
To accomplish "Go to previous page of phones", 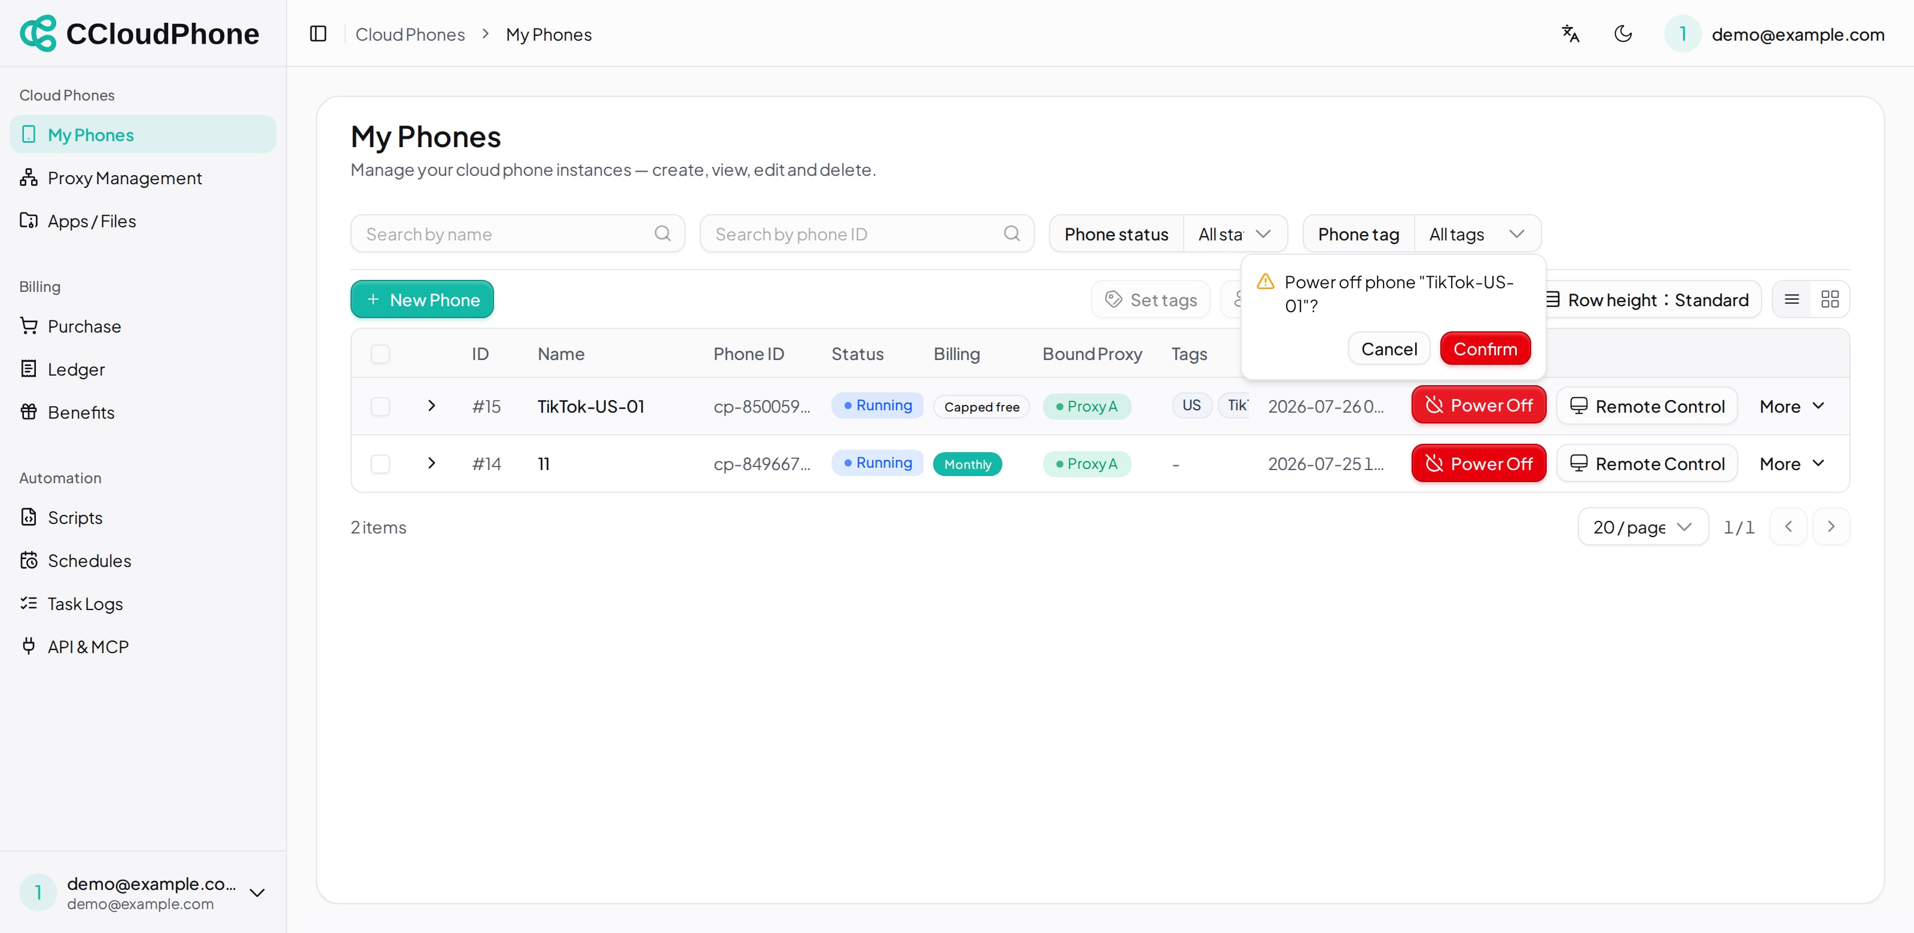I will [1788, 526].
